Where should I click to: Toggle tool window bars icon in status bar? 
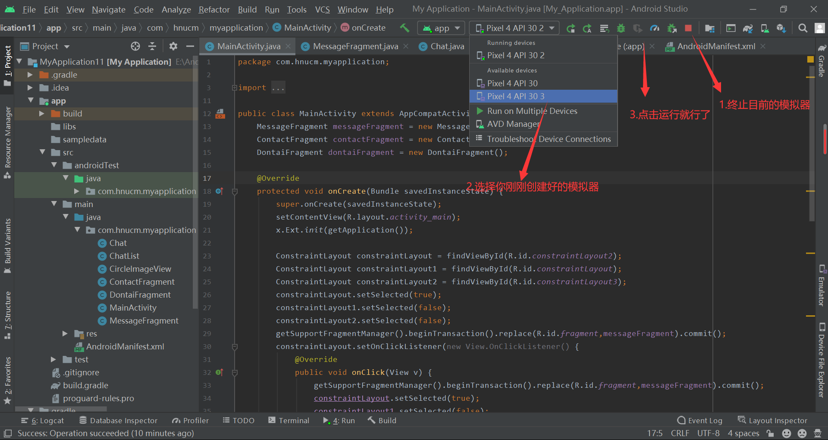(7, 433)
